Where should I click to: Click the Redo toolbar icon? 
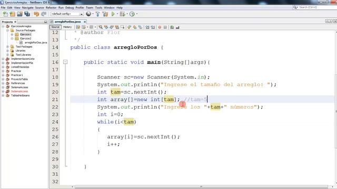[x=44, y=14]
